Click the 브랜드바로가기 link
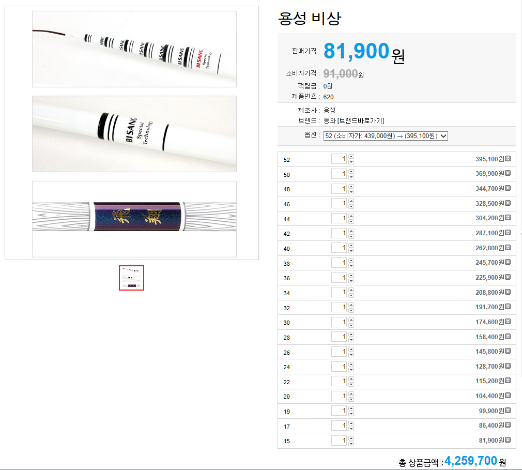The width and height of the screenshot is (522, 470). (x=361, y=120)
